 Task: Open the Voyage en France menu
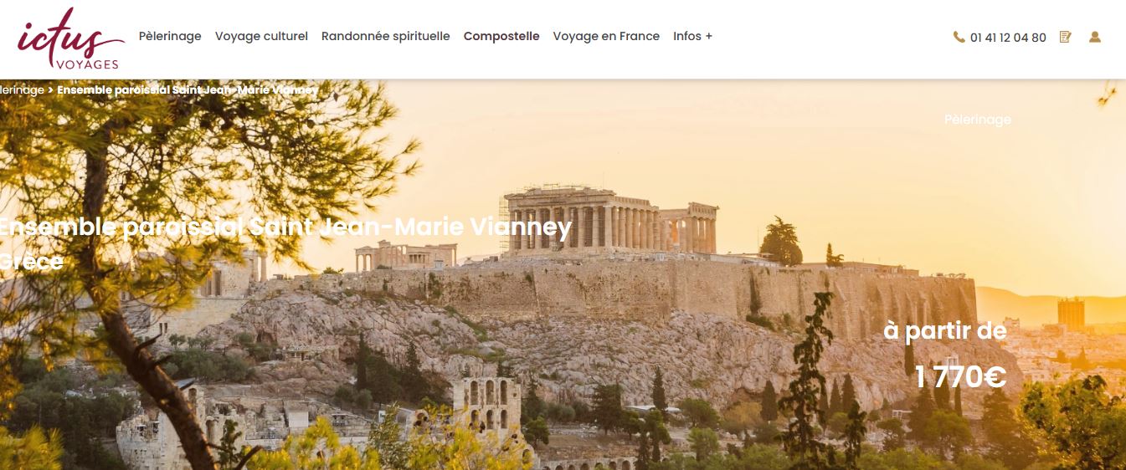(x=606, y=36)
